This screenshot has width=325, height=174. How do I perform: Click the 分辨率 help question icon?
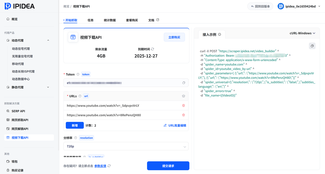tap(76, 138)
